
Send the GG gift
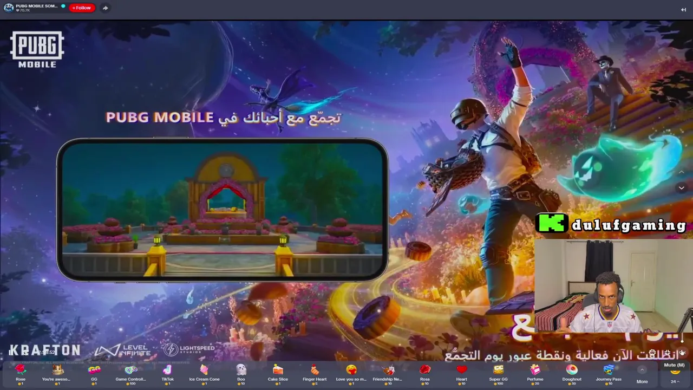click(94, 374)
